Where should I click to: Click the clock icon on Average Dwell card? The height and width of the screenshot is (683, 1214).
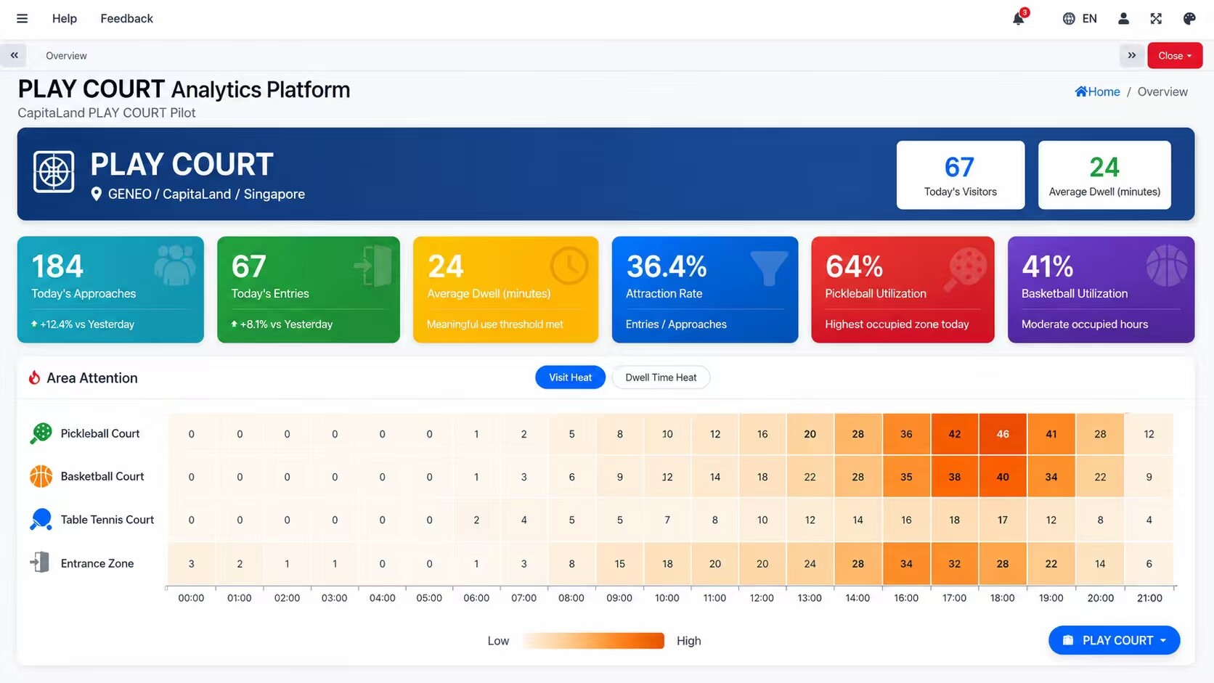[x=569, y=266]
